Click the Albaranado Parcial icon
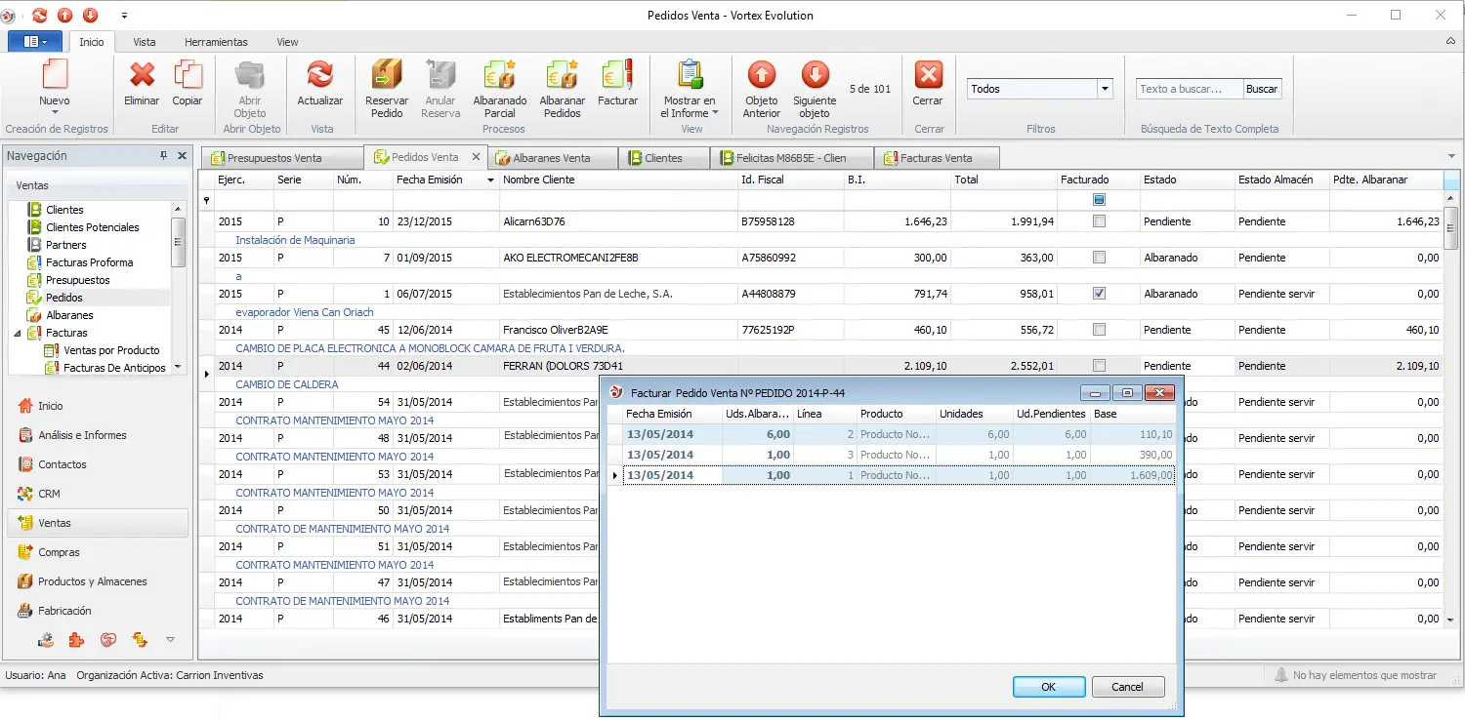The height and width of the screenshot is (720, 1465). 500,74
